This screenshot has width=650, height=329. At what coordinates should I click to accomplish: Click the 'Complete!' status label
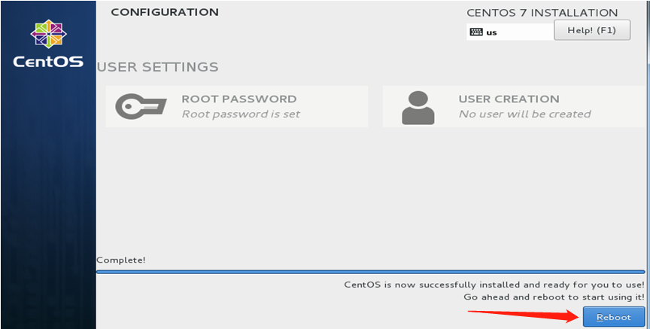click(121, 260)
